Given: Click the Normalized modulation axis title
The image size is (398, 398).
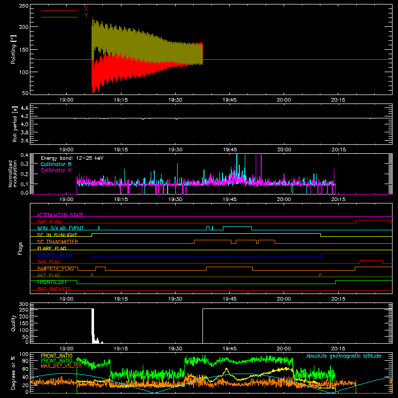Looking at the screenshot, I should click(x=12, y=174).
